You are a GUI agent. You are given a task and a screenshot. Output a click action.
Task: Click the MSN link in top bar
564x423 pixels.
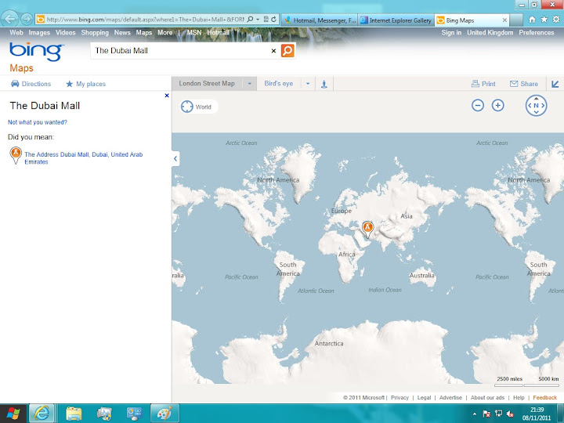pyautogui.click(x=194, y=33)
